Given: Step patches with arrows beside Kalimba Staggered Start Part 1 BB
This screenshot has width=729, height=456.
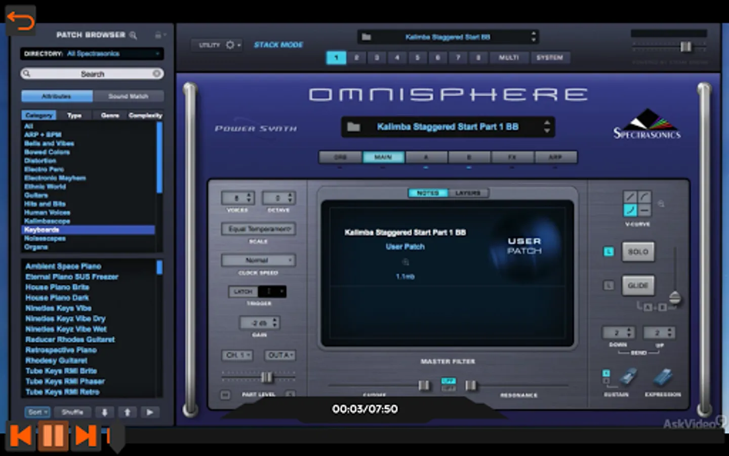Looking at the screenshot, I should tap(547, 127).
